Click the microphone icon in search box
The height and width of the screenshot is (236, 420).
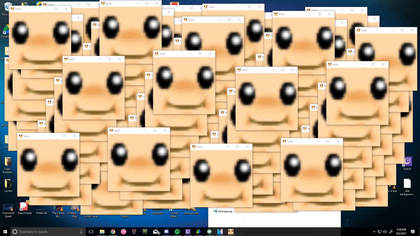click(81, 231)
